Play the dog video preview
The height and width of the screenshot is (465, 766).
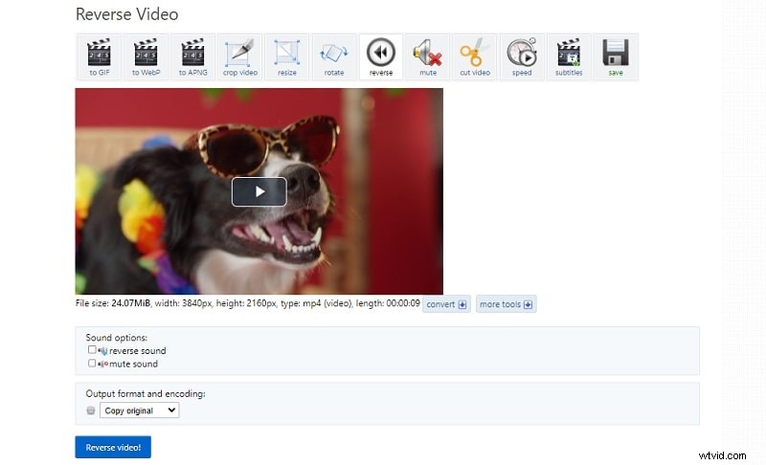[259, 191]
